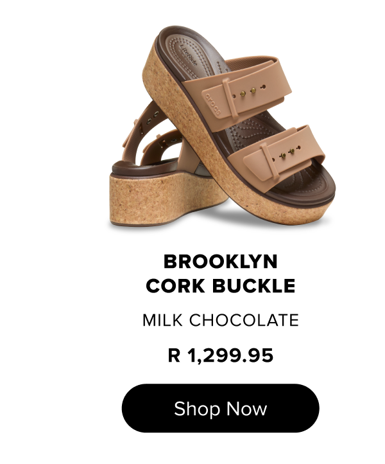385x464 pixels.
Task: Click the Shop Now button
Action: pyautogui.click(x=221, y=408)
